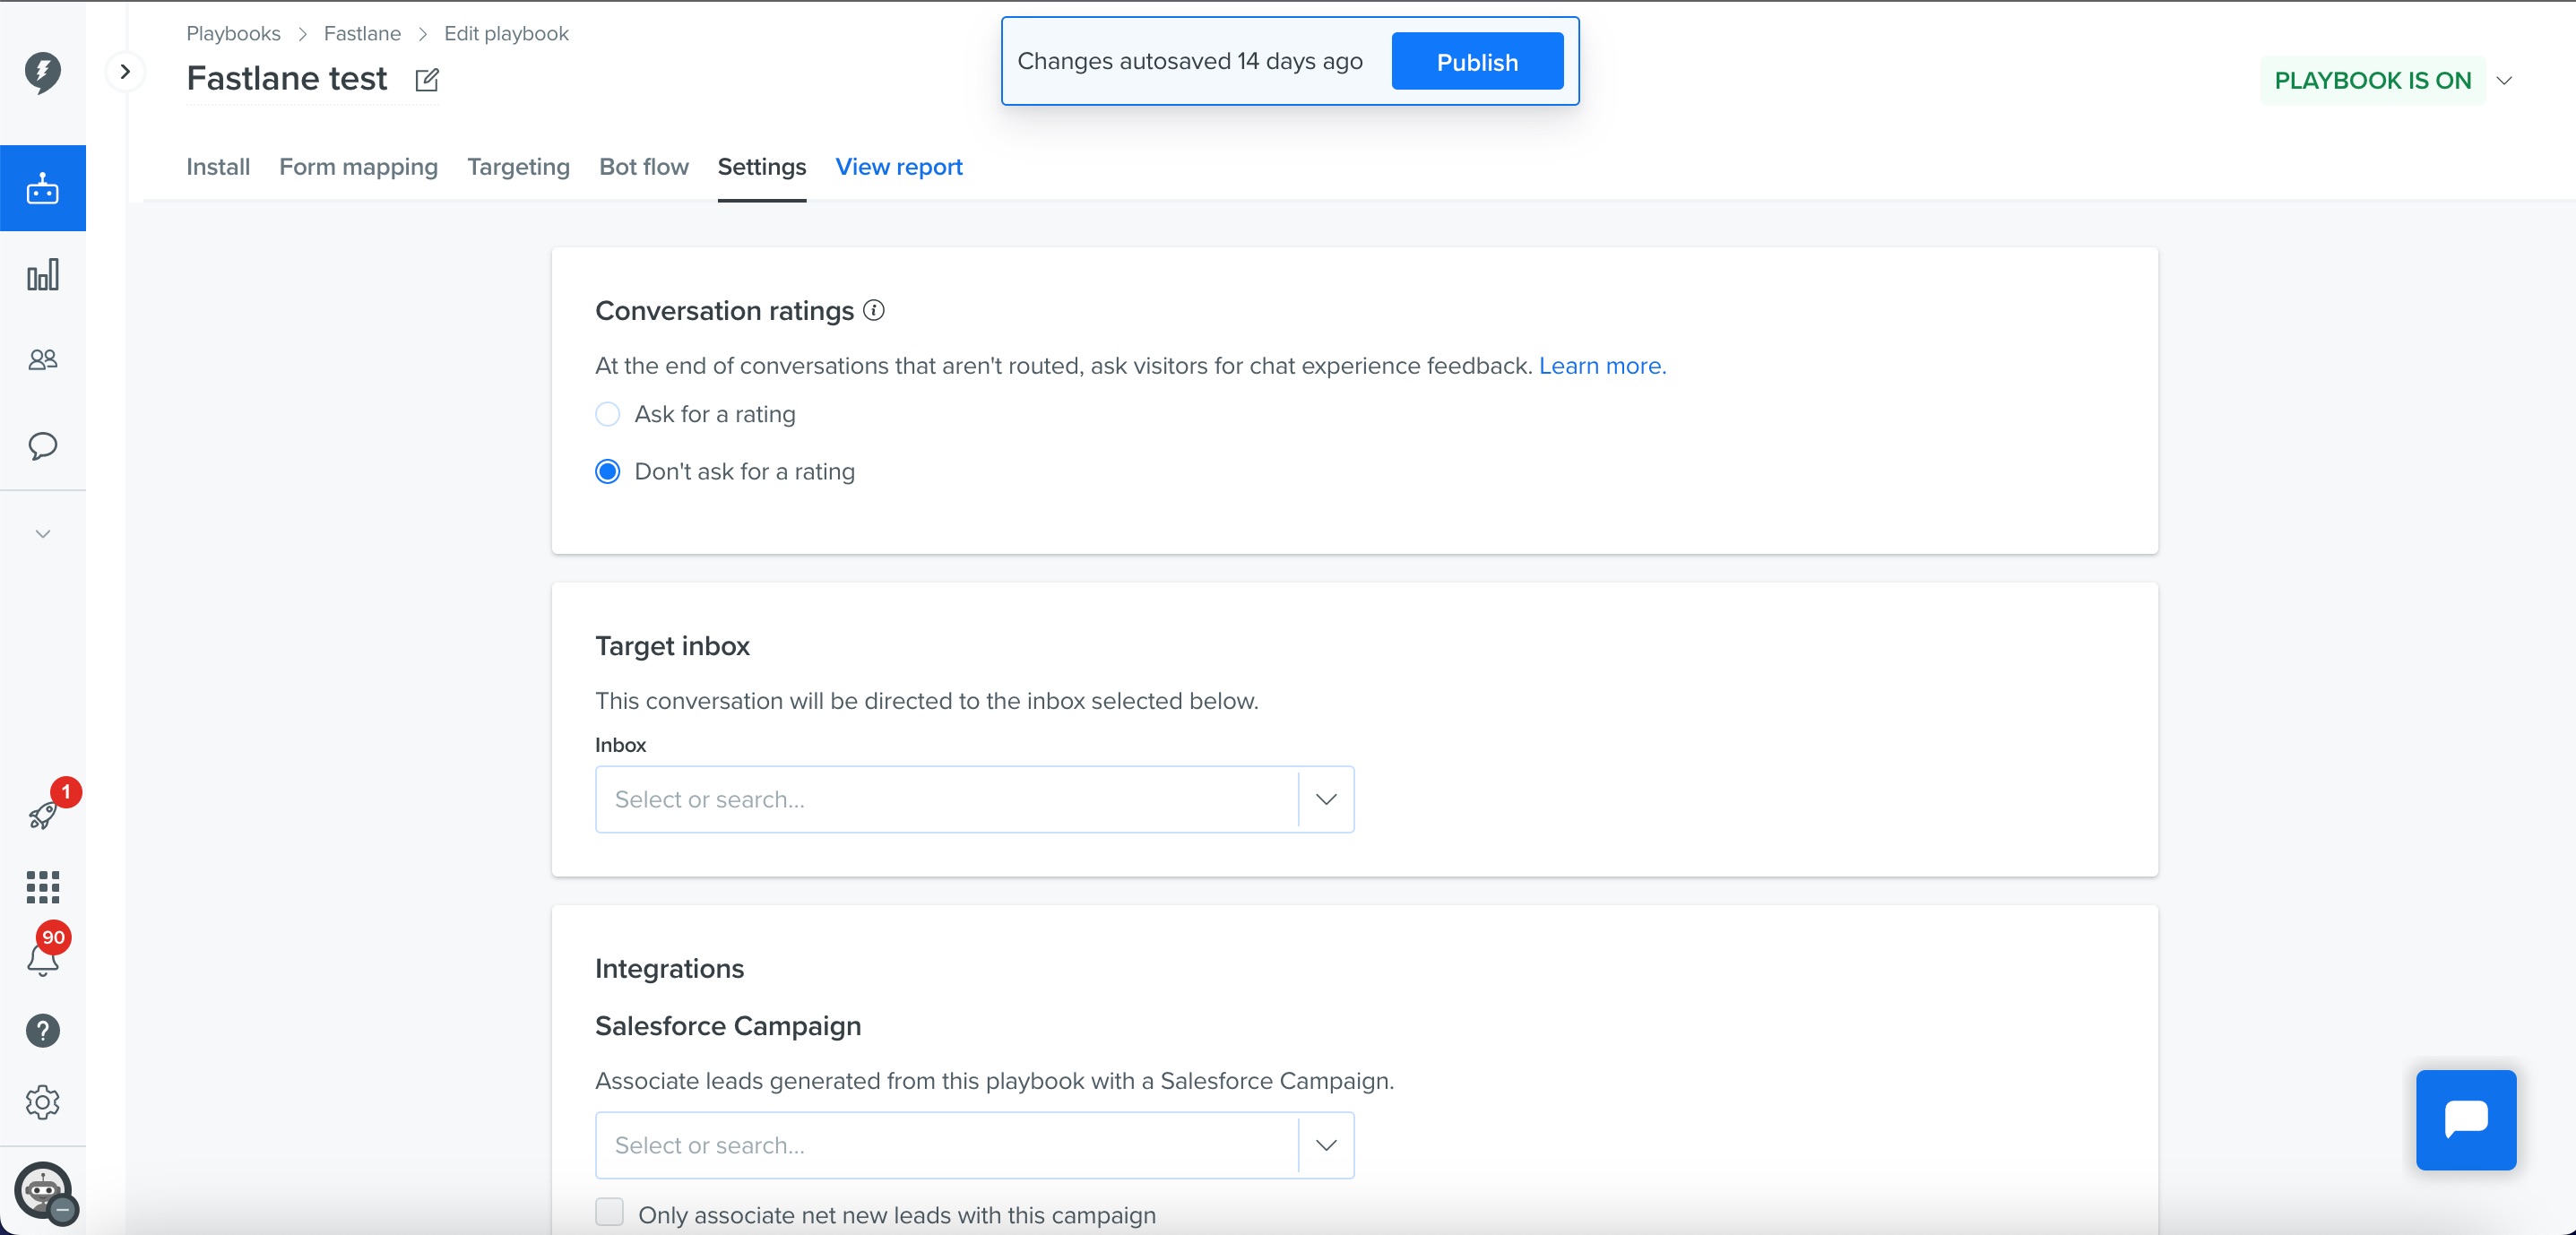Image resolution: width=2576 pixels, height=1235 pixels.
Task: Click the pencil icon to rename playbook
Action: [x=427, y=79]
